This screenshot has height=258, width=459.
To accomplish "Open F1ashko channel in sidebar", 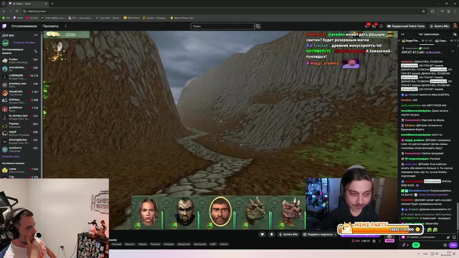I will click(21, 125).
